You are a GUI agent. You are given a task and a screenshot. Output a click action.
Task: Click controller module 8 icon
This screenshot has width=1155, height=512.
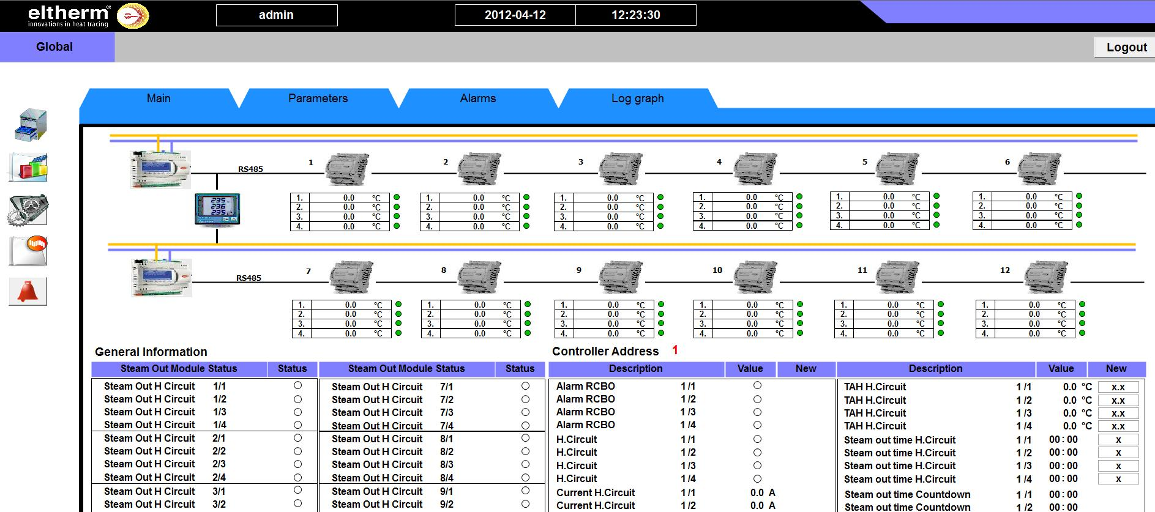click(x=480, y=277)
